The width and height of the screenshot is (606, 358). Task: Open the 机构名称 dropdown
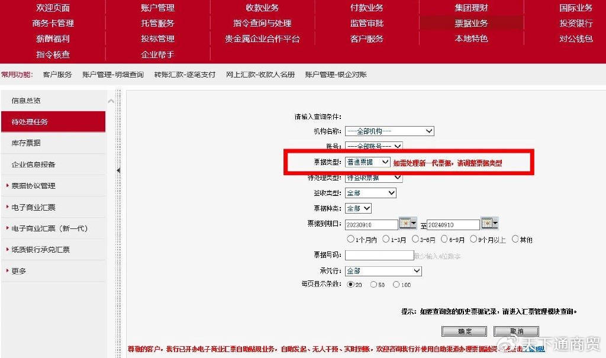(388, 131)
